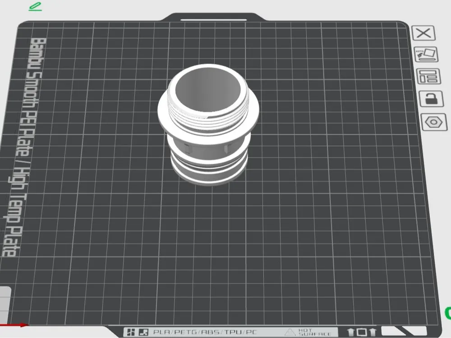
Task: Click the grooved lower section of the model
Action: pyautogui.click(x=209, y=167)
